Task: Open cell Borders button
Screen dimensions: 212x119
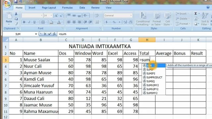Action: (x=43, y=22)
